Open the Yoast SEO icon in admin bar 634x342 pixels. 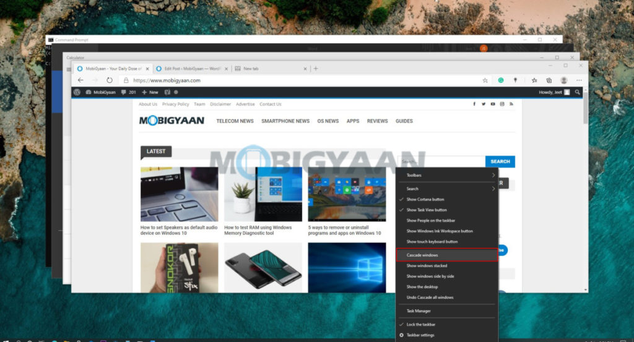(167, 92)
